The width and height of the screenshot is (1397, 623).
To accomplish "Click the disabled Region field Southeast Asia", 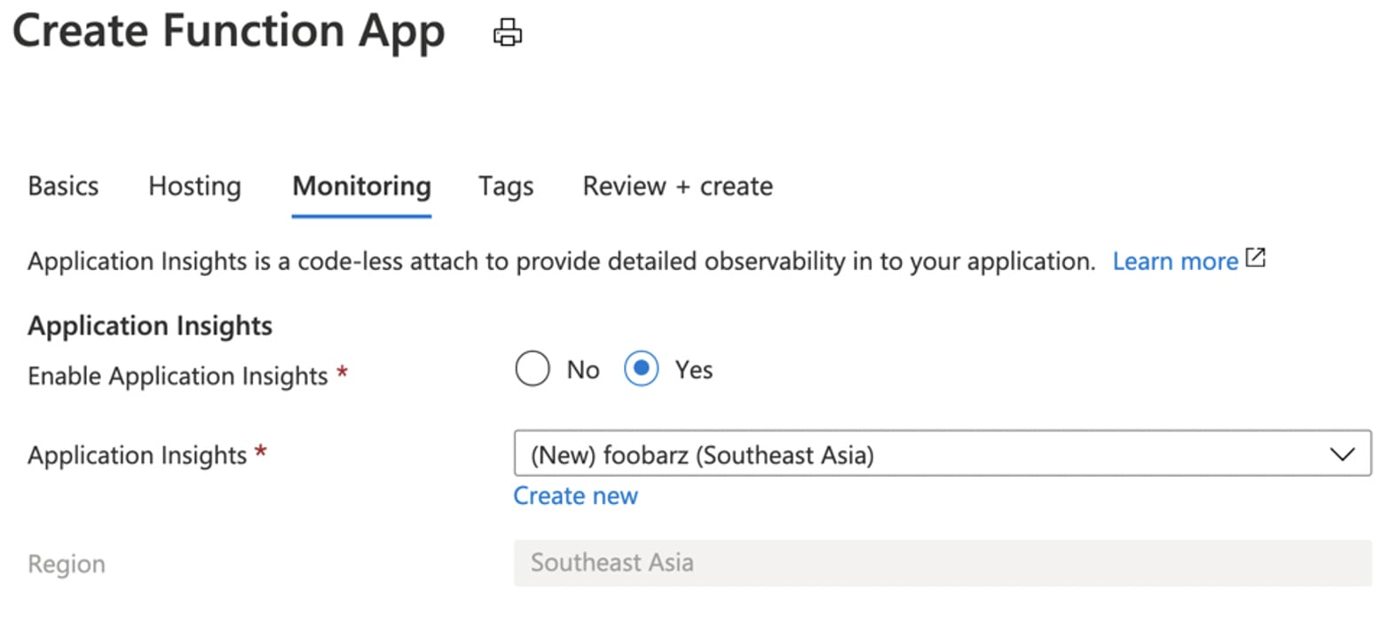I will tap(943, 563).
